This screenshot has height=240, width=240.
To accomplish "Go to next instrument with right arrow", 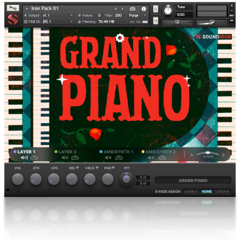I will [122, 9].
